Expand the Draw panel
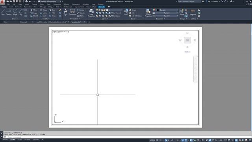 (x=15, y=19)
